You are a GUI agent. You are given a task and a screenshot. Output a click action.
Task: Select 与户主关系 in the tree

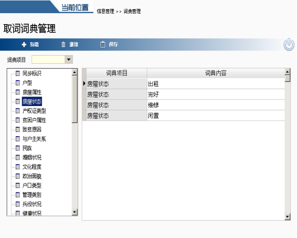34,139
